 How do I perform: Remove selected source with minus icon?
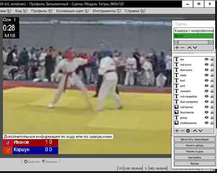[x=182, y=131]
